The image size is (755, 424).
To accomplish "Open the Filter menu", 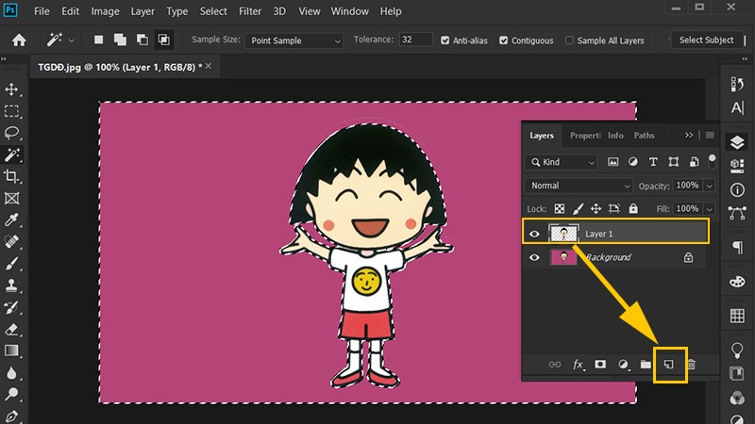I will [250, 11].
